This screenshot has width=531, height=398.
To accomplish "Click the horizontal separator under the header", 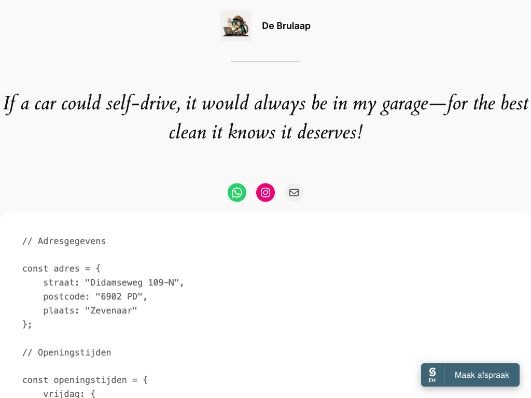I will tap(265, 62).
